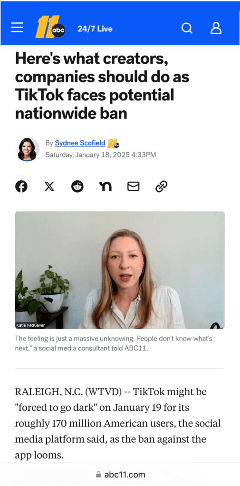Click small ABC11 badge beside author name

pyautogui.click(x=113, y=144)
